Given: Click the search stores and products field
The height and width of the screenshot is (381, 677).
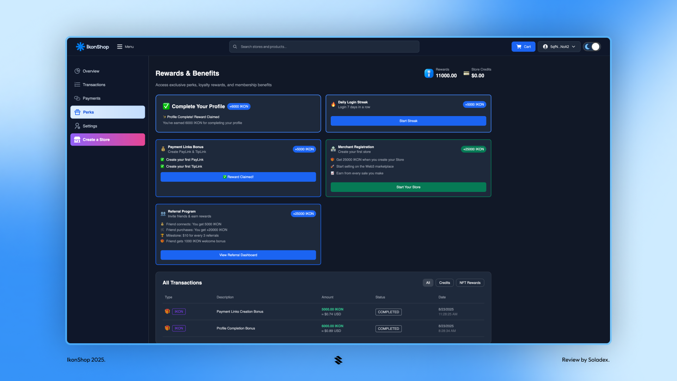Looking at the screenshot, I should click(324, 47).
